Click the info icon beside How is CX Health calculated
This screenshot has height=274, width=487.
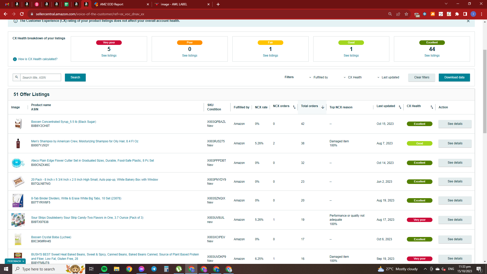point(15,59)
